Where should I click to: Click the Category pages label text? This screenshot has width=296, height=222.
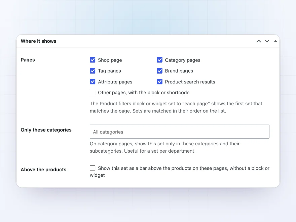[x=183, y=60]
